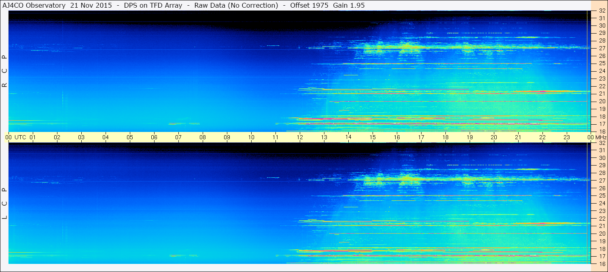Select the 02 hour mark on time axis
The height and width of the screenshot is (272, 608).
(57, 137)
